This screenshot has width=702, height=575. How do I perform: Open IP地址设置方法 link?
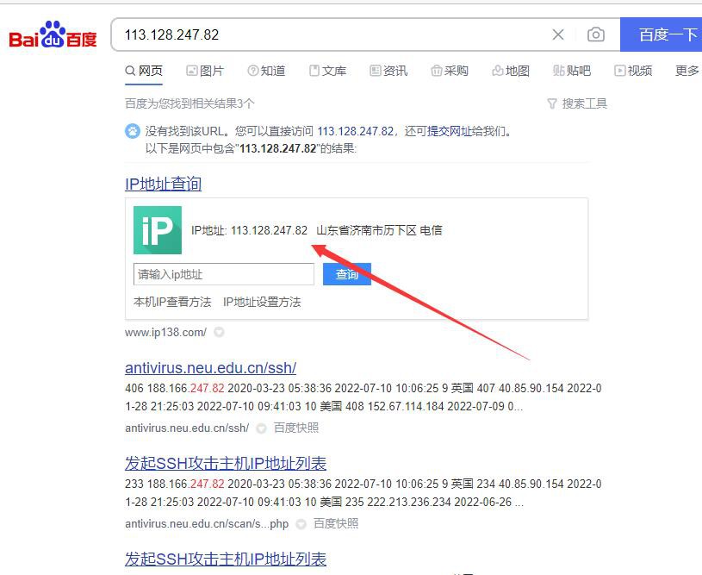point(262,302)
